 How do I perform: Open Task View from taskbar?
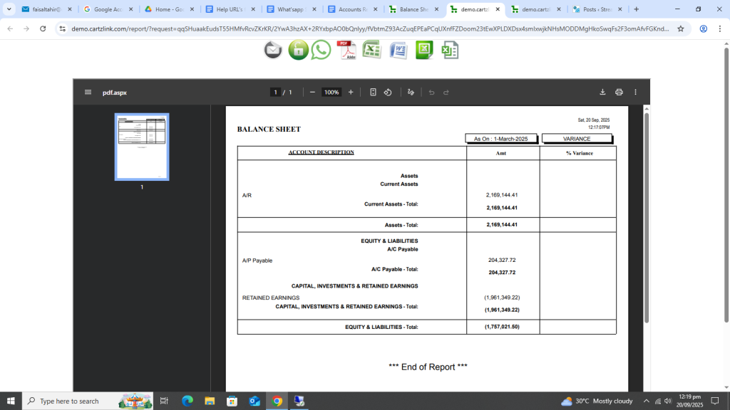tap(164, 401)
